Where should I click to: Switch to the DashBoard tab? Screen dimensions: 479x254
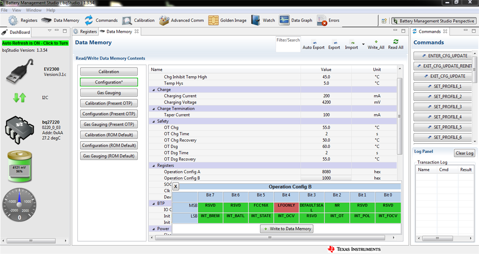point(16,32)
